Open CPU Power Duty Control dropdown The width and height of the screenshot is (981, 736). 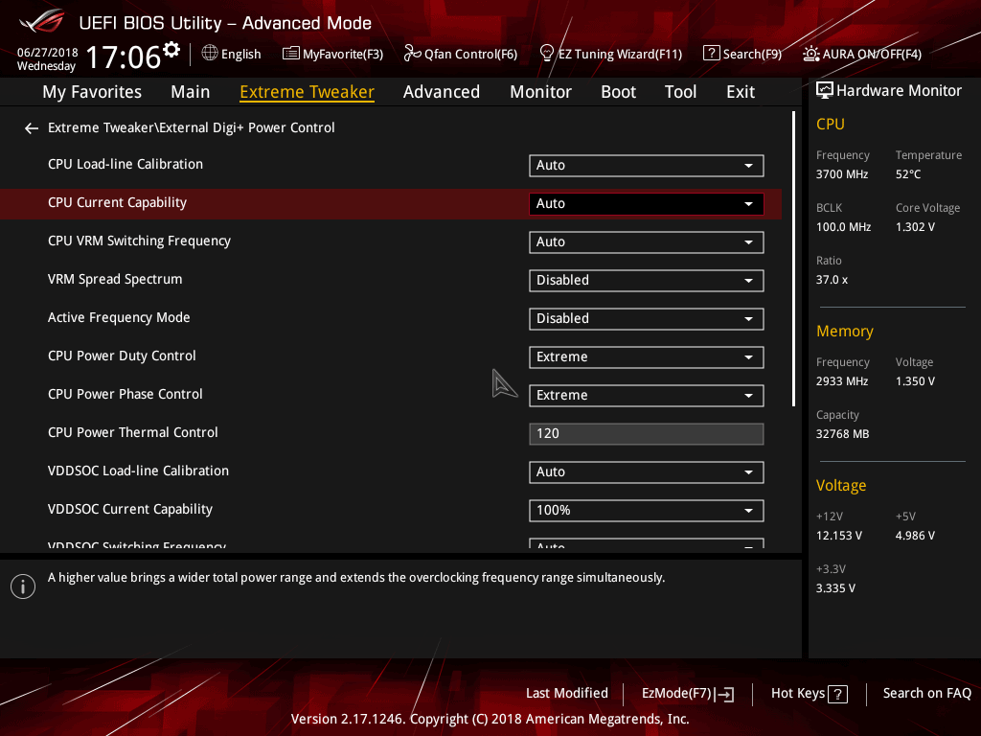647,356
